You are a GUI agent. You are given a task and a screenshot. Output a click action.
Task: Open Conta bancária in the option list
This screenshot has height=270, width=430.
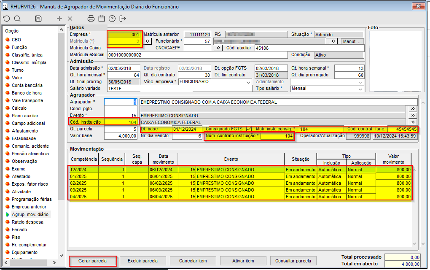(x=27, y=85)
